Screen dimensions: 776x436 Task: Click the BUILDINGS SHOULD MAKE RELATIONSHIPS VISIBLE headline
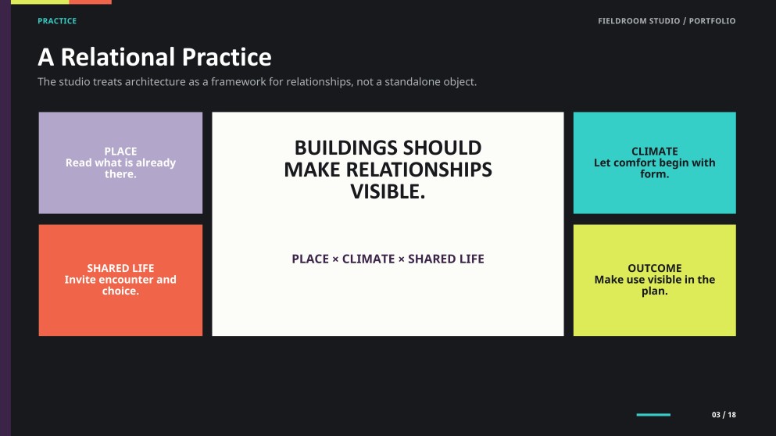click(x=388, y=170)
